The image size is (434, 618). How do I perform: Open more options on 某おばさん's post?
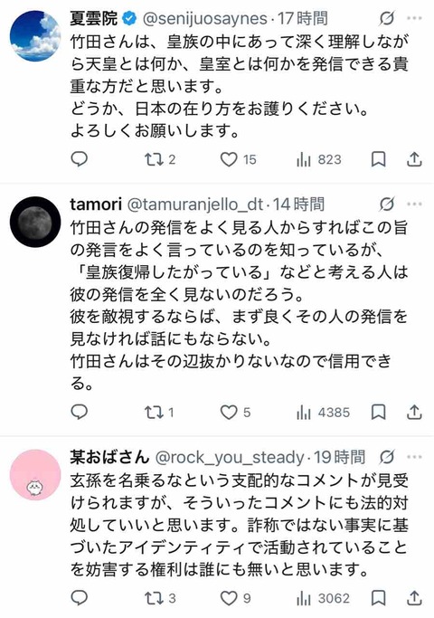[x=415, y=457]
